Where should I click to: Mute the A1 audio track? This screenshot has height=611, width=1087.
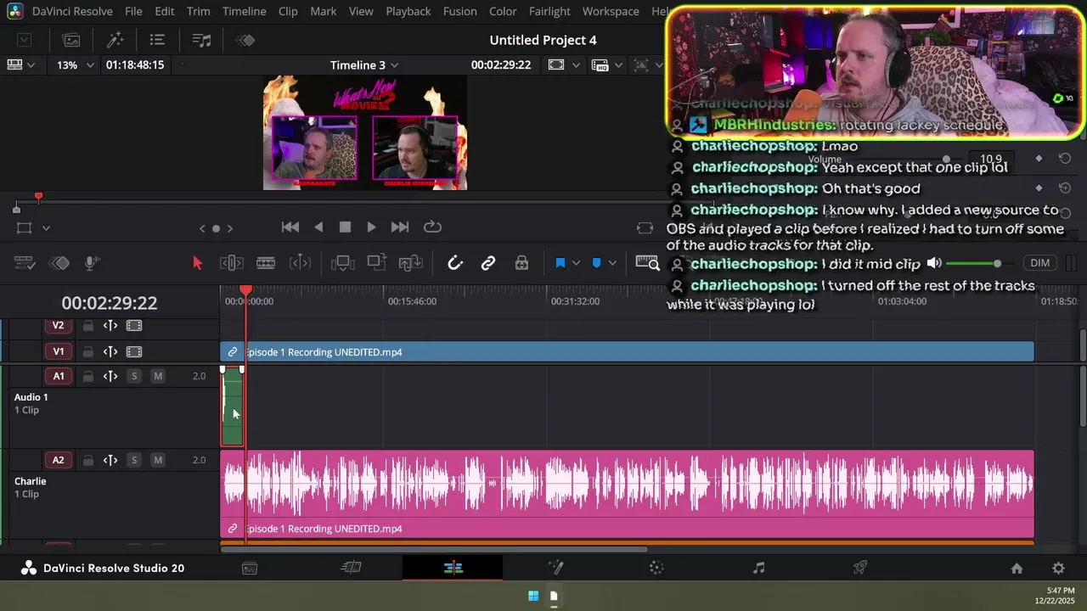[158, 376]
